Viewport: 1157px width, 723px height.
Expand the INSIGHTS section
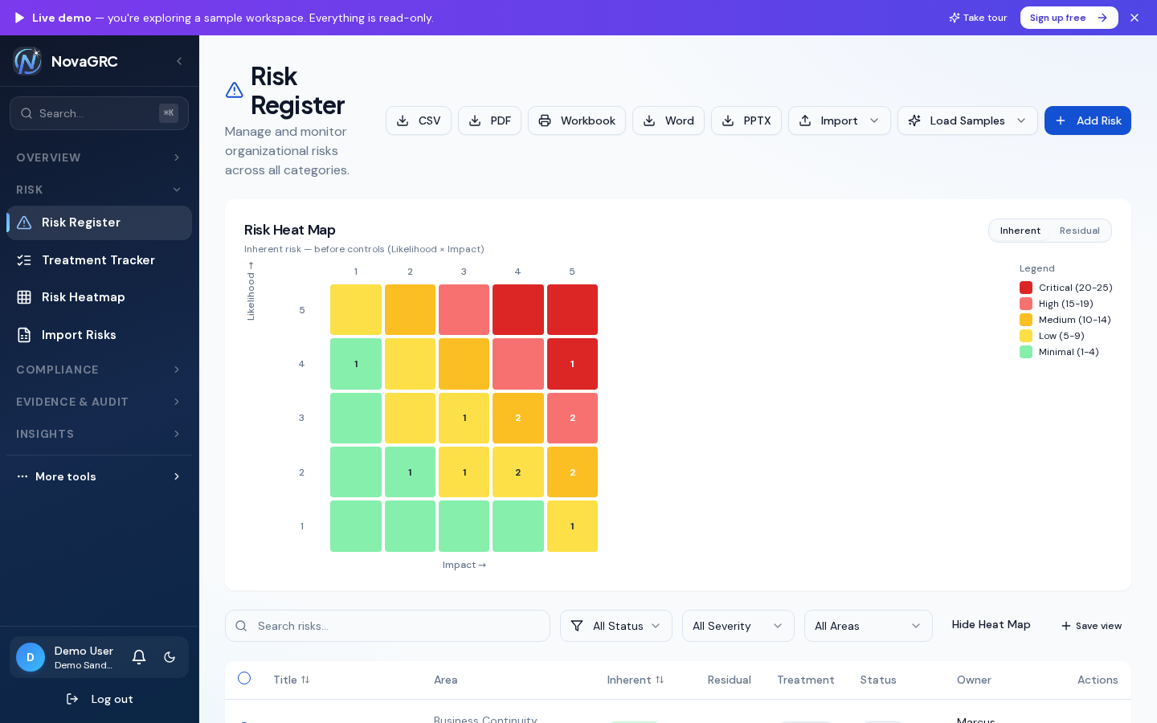coord(100,434)
